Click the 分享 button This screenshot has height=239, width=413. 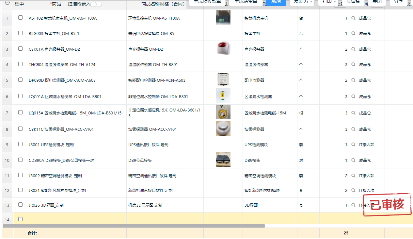click(x=398, y=2)
